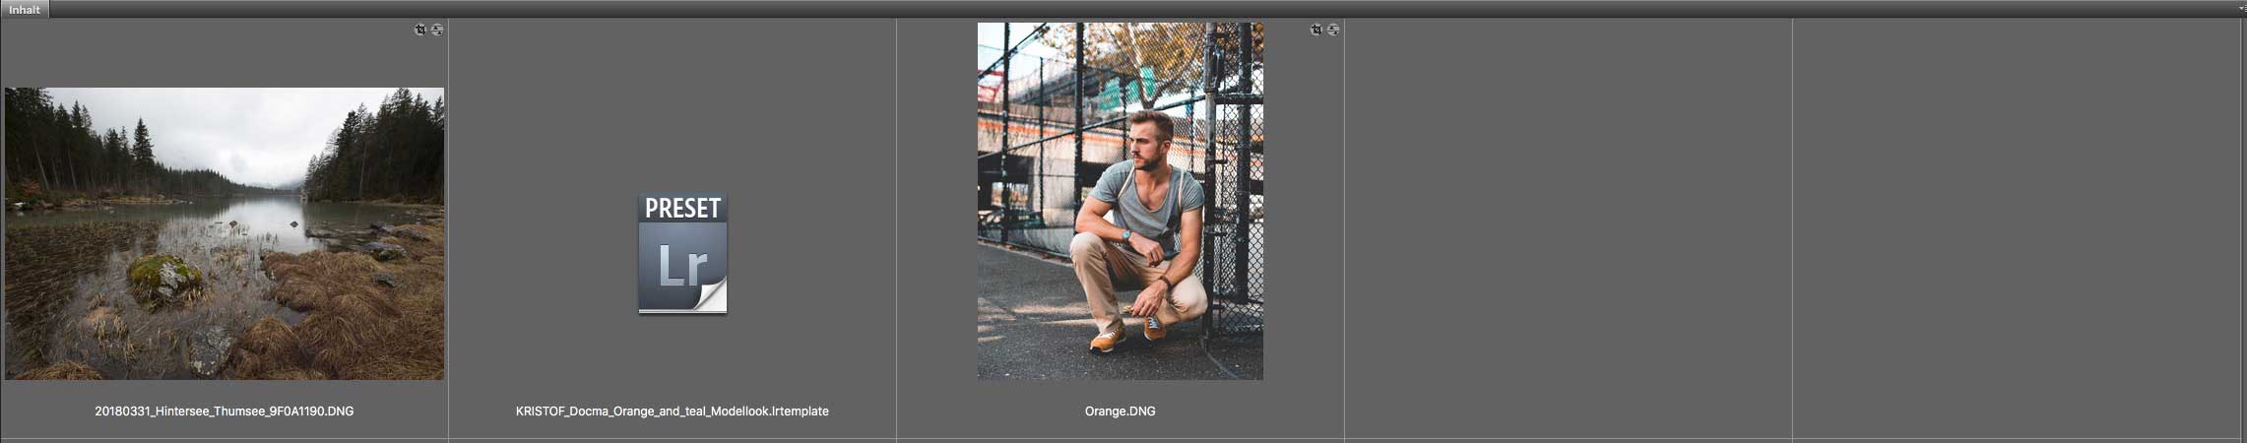This screenshot has width=2247, height=443.
Task: Switch to the Inhalt panel tab
Action: [x=25, y=9]
